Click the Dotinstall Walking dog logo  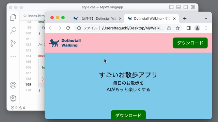coord(54,43)
